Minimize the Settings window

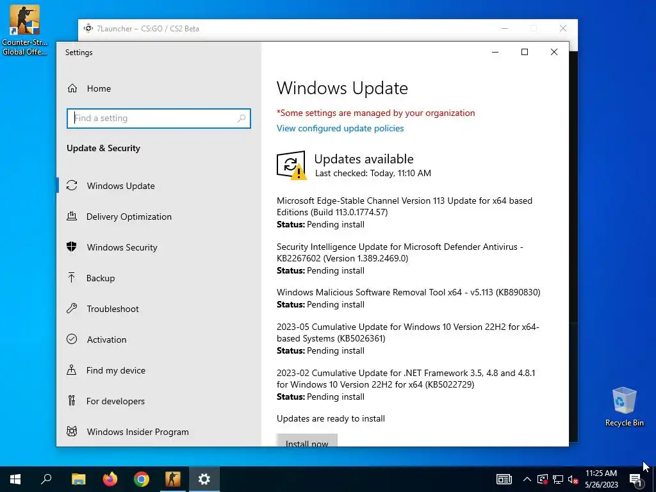tap(495, 53)
